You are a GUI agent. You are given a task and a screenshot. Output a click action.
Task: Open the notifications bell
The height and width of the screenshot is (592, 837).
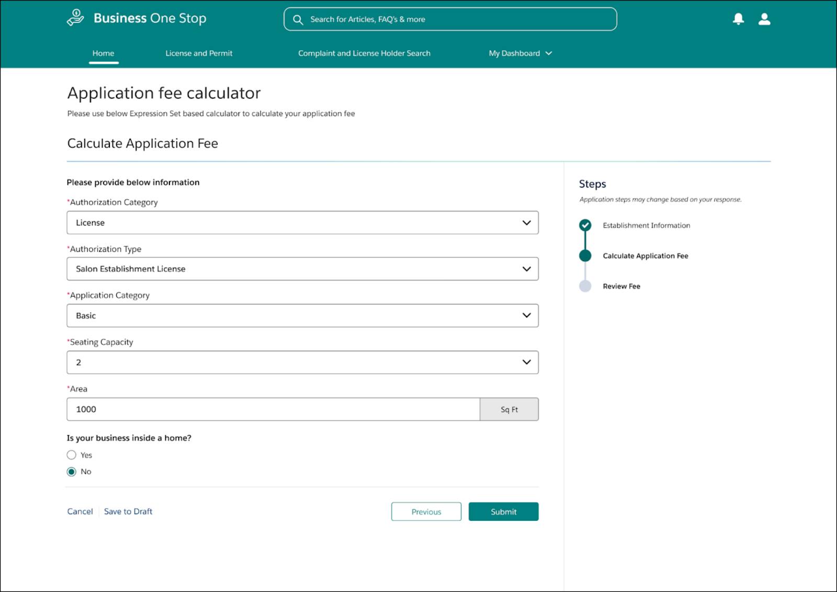point(738,19)
